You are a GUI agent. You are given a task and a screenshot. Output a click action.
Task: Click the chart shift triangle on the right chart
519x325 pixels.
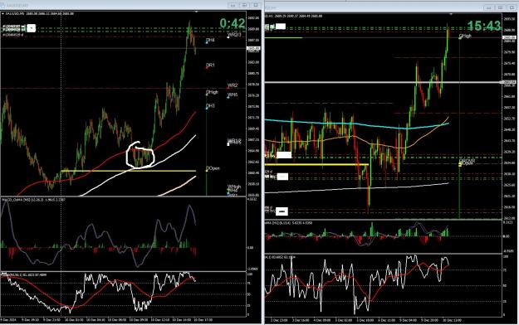point(451,14)
